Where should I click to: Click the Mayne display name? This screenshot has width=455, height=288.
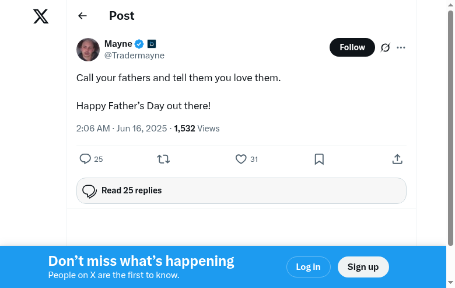pyautogui.click(x=118, y=44)
